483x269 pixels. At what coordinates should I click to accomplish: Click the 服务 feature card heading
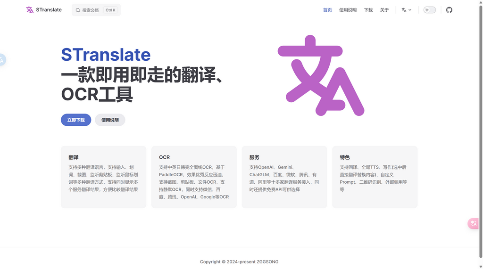pos(254,157)
